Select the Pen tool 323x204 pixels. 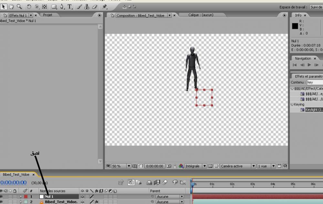[x=62, y=6]
